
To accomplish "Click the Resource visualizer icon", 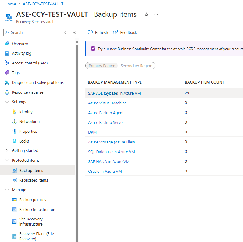I will (7, 92).
